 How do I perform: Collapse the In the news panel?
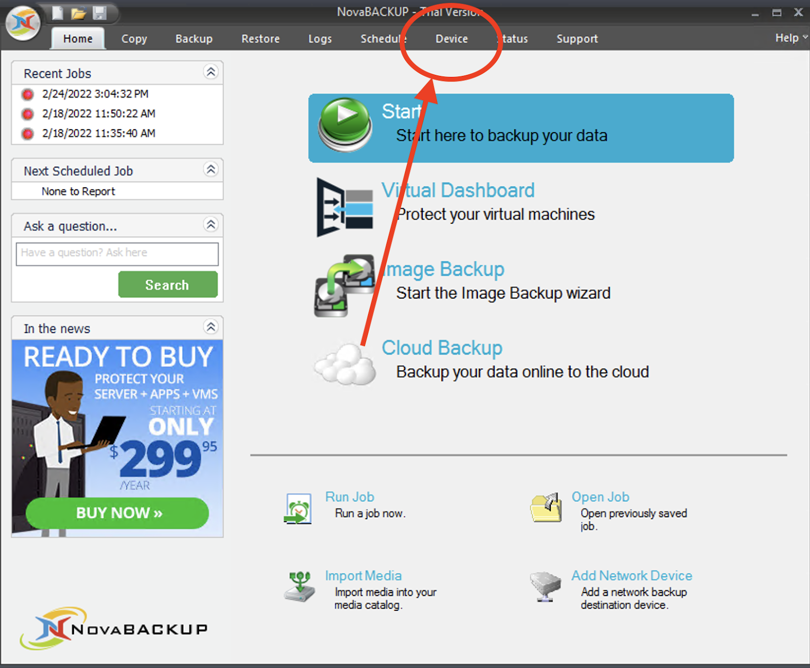[211, 327]
